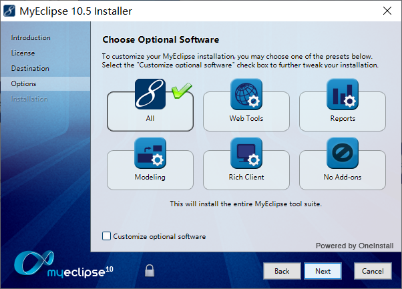Proceed with the Next button

tap(323, 271)
